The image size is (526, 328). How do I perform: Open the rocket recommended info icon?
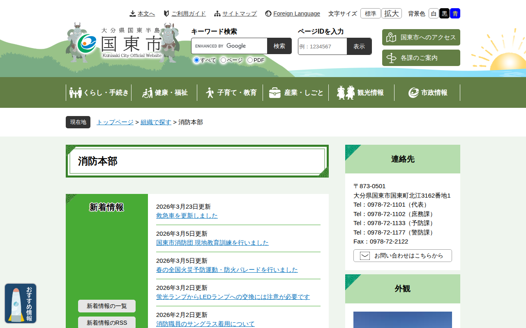pos(21,303)
